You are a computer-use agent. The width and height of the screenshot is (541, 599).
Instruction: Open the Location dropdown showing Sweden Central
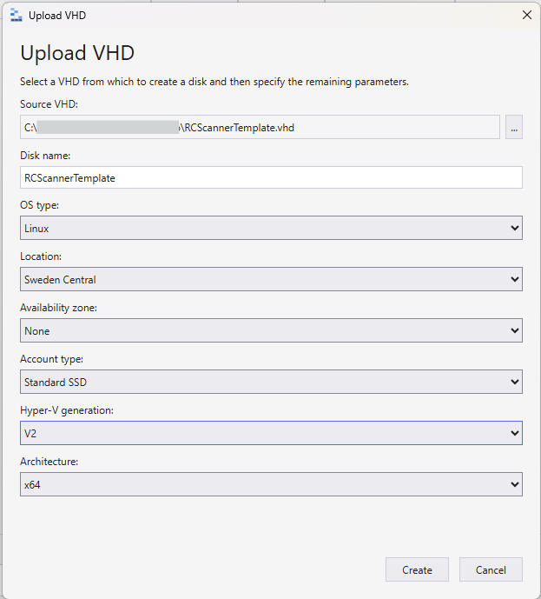click(271, 279)
